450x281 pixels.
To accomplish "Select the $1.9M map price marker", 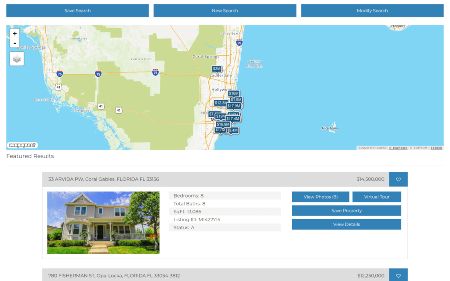I will click(x=236, y=100).
